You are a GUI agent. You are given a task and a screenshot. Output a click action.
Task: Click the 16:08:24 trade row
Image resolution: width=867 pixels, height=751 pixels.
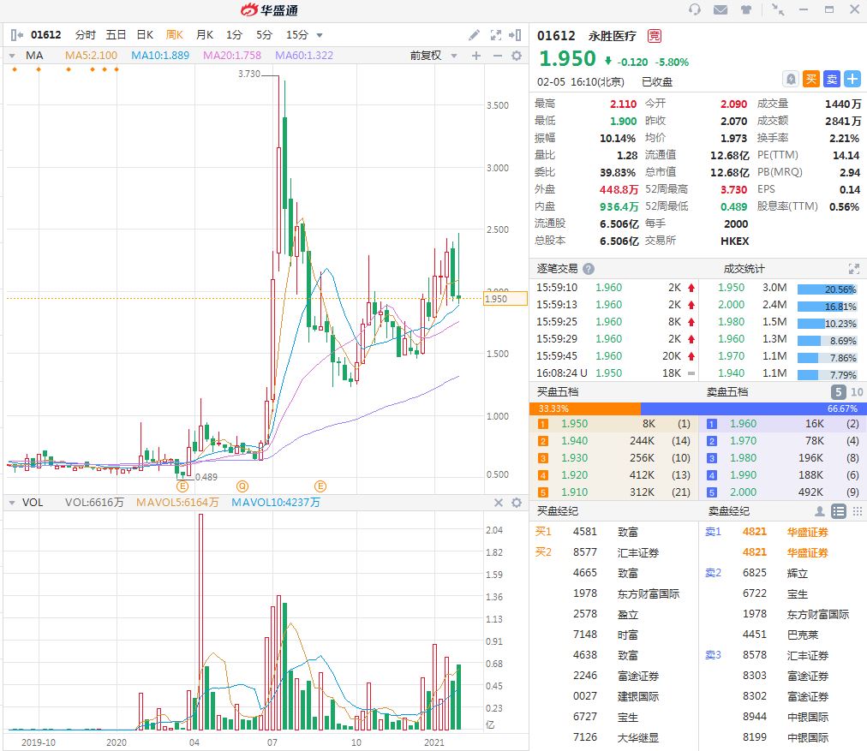tap(613, 373)
